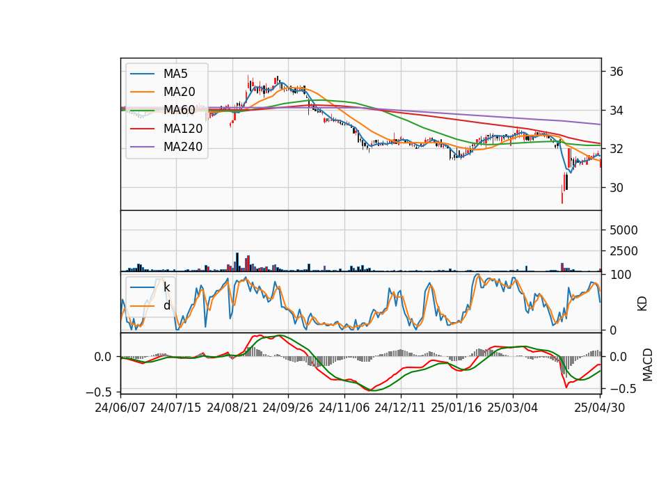668x480 pixels.
Task: Click the orange MA20 legend line sample
Action: tap(142, 92)
